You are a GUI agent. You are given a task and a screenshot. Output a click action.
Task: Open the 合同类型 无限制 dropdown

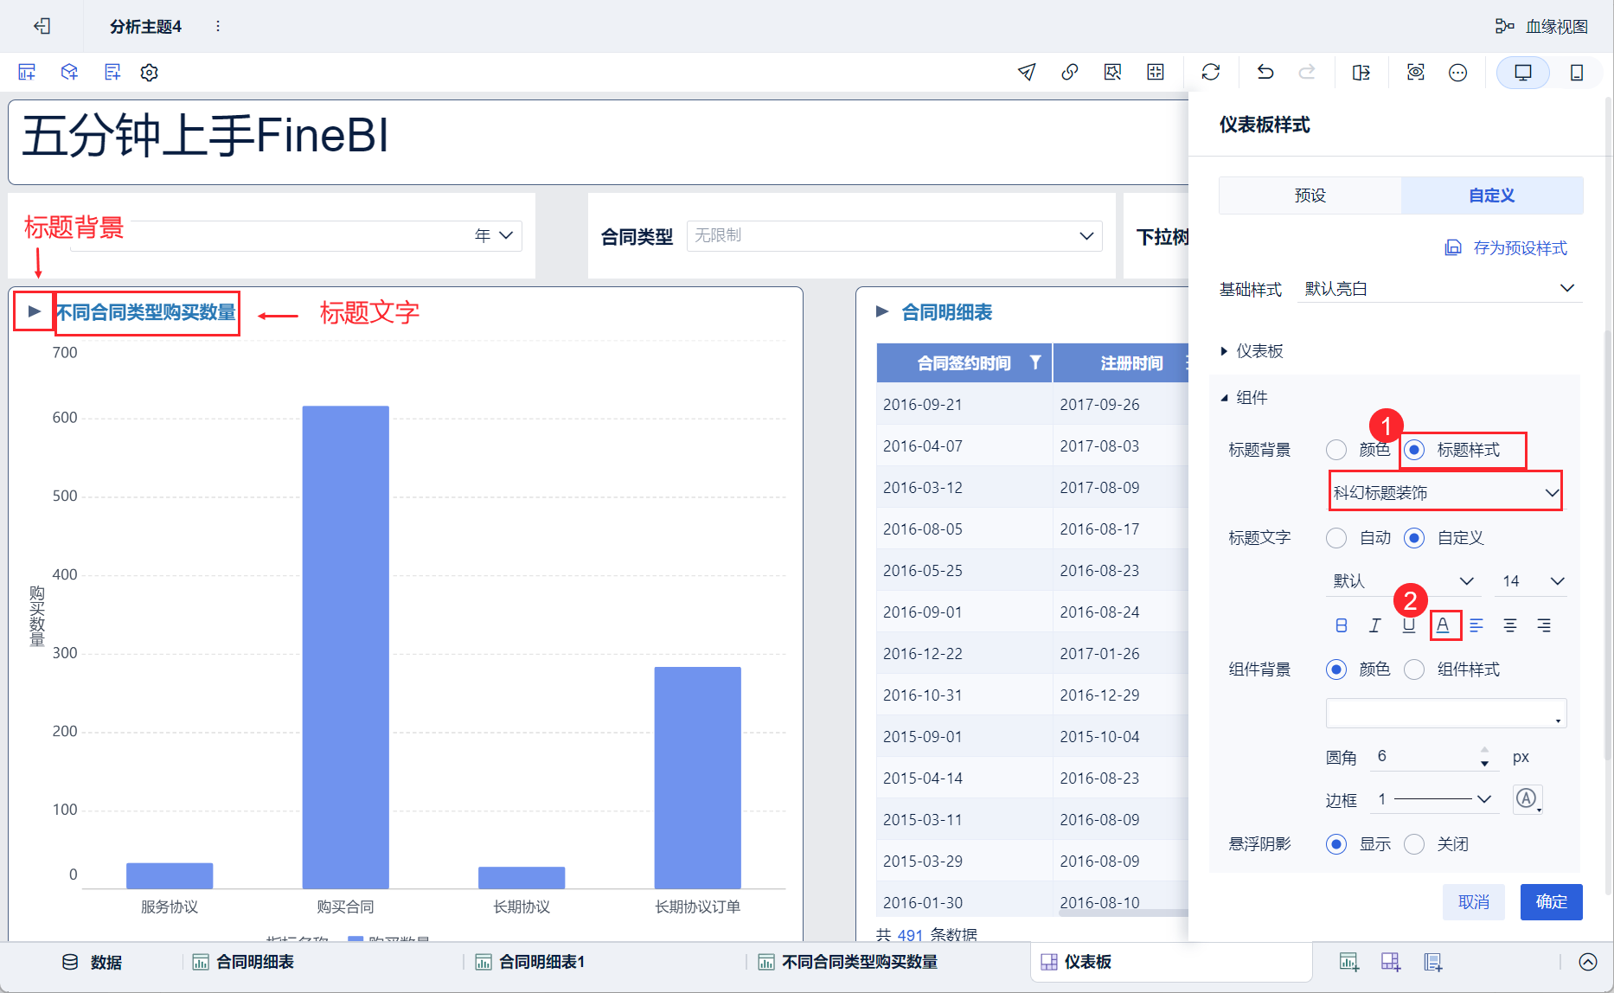pos(894,235)
